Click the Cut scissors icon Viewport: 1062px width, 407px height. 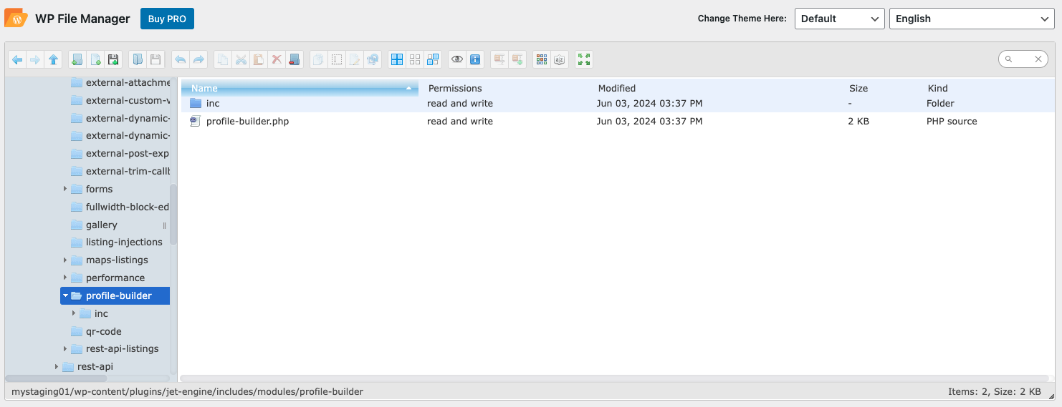(x=241, y=60)
